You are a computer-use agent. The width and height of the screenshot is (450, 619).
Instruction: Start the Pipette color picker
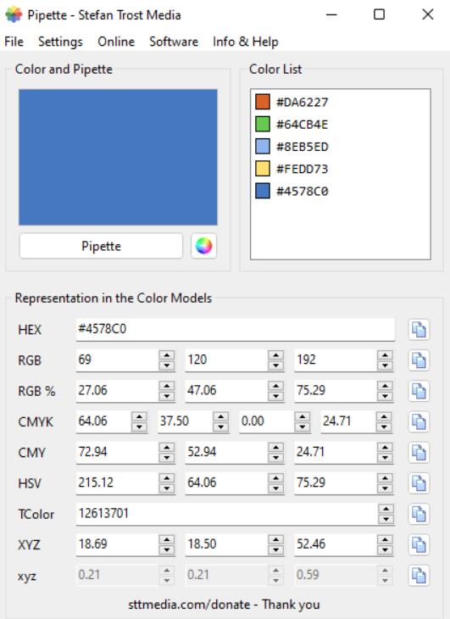point(101,246)
